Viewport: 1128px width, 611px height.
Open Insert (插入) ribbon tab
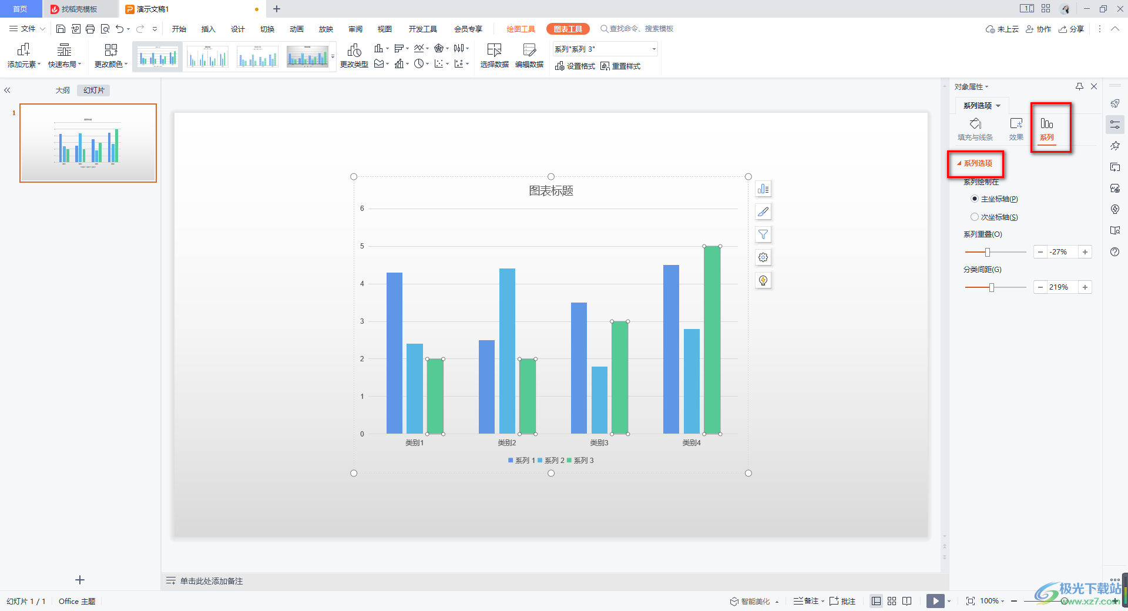209,29
